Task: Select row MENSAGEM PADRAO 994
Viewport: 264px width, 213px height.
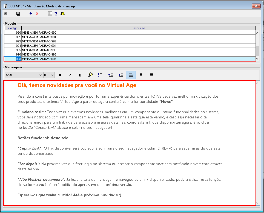Action: pos(130,46)
